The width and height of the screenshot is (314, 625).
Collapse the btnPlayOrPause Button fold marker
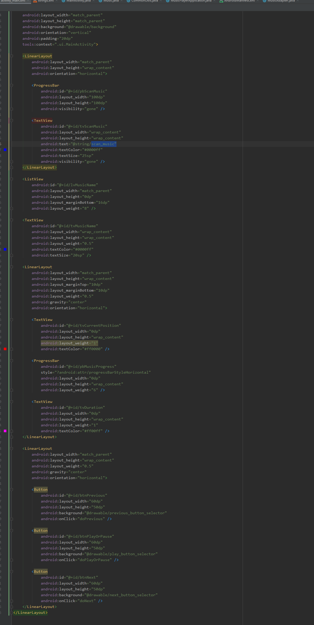point(11,531)
